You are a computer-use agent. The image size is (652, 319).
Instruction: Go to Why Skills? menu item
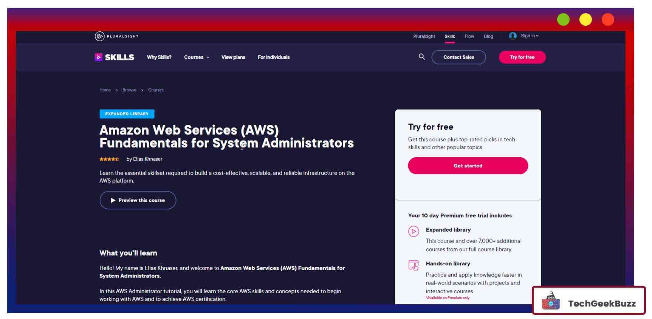[159, 57]
